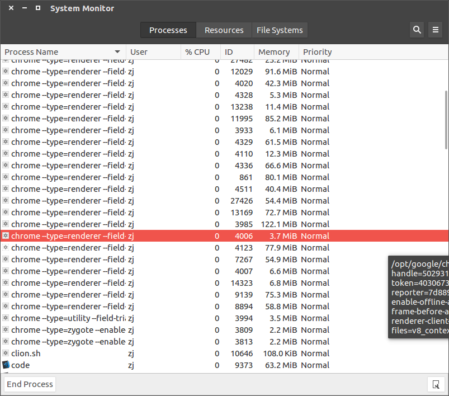The height and width of the screenshot is (396, 449).
Task: Select process row with ID 8894
Action: (x=225, y=307)
